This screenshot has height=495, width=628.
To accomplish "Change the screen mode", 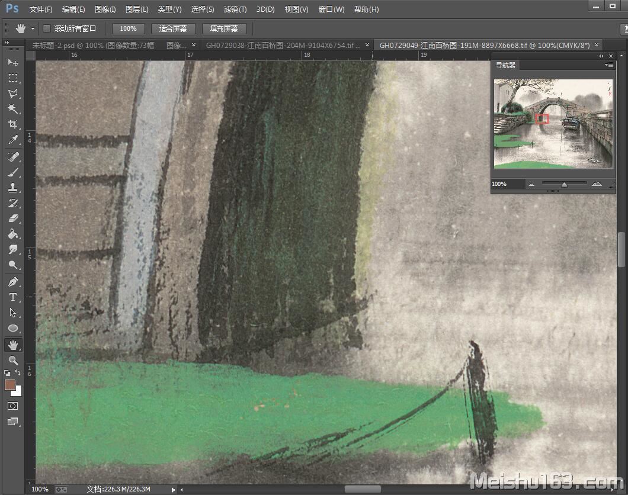I will coord(13,422).
